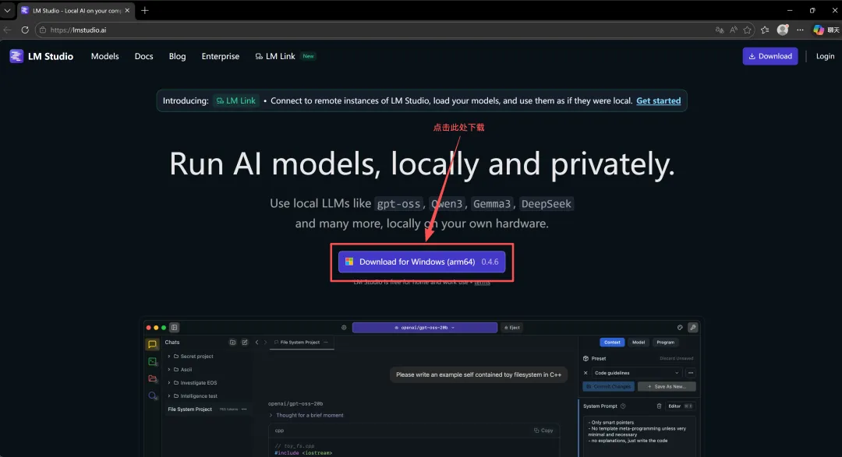Click the green developer terminal sidebar icon
This screenshot has height=457, width=842.
click(153, 361)
